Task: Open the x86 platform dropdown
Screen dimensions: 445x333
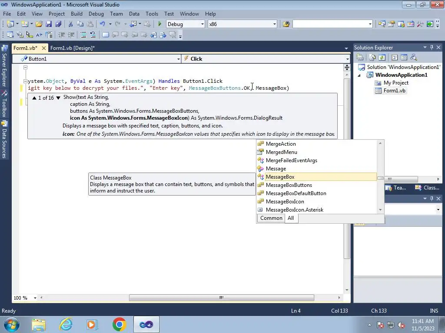Action: click(275, 24)
